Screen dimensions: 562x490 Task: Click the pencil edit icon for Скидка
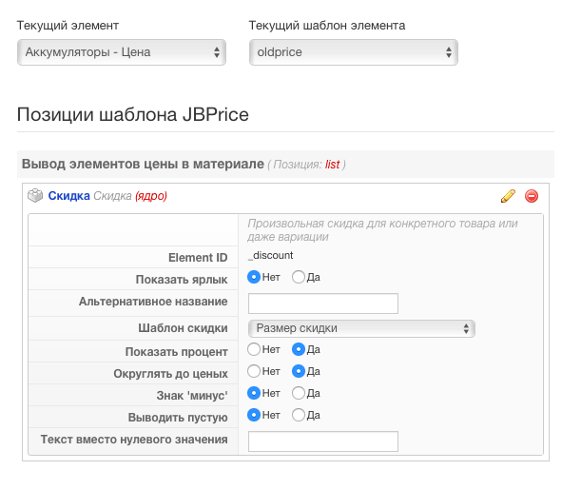tap(508, 196)
